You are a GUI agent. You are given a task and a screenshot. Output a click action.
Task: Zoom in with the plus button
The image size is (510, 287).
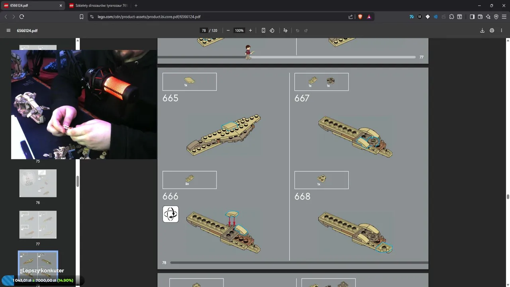tap(250, 30)
